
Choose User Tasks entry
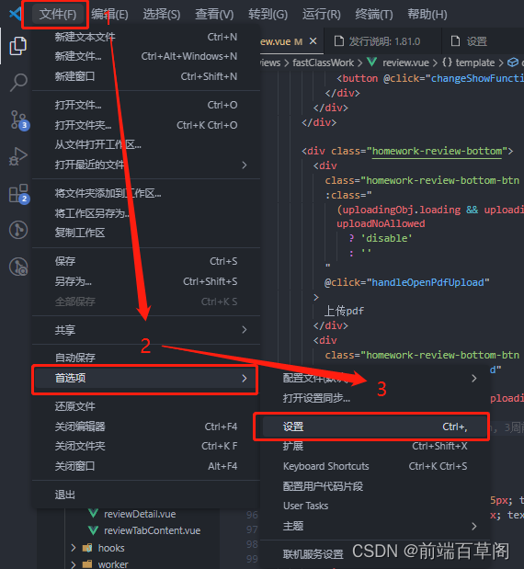click(x=375, y=506)
